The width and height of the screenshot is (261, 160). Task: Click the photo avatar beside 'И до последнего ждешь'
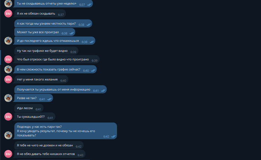tap(8, 41)
